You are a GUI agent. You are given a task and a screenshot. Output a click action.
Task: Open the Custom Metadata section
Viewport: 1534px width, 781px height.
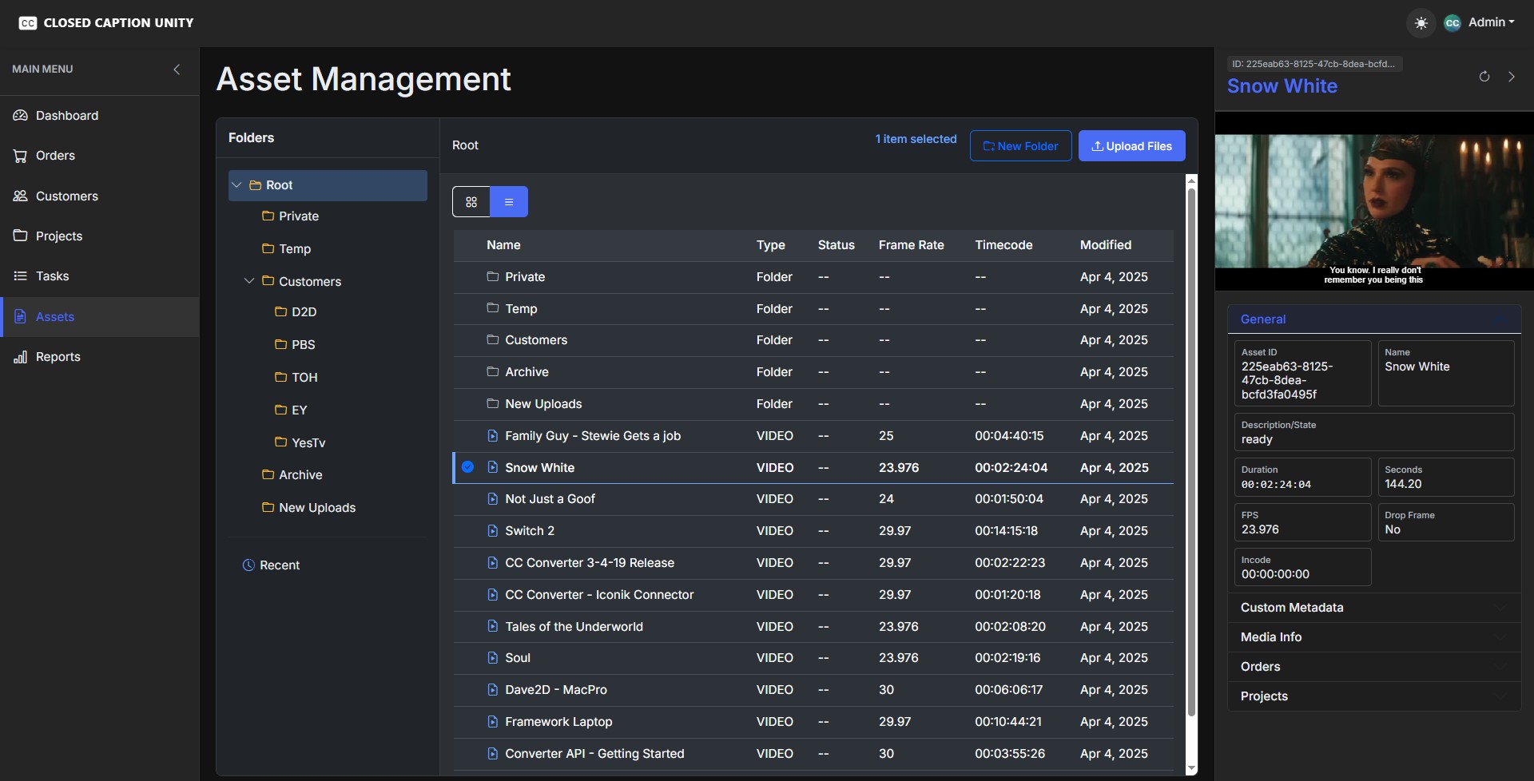[1373, 607]
